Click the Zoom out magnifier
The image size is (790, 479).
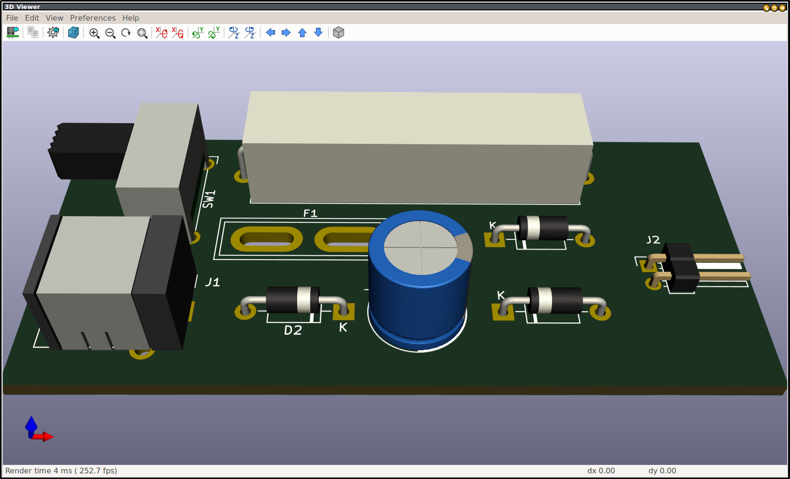[x=110, y=33]
